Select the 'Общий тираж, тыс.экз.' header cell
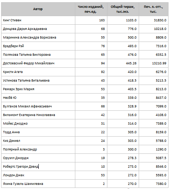 123,9
